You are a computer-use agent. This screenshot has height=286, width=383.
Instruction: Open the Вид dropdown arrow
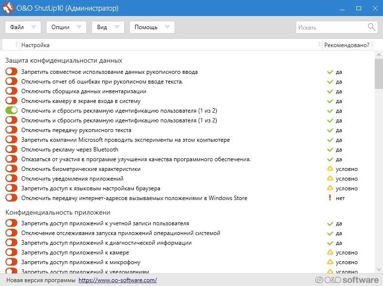point(117,27)
